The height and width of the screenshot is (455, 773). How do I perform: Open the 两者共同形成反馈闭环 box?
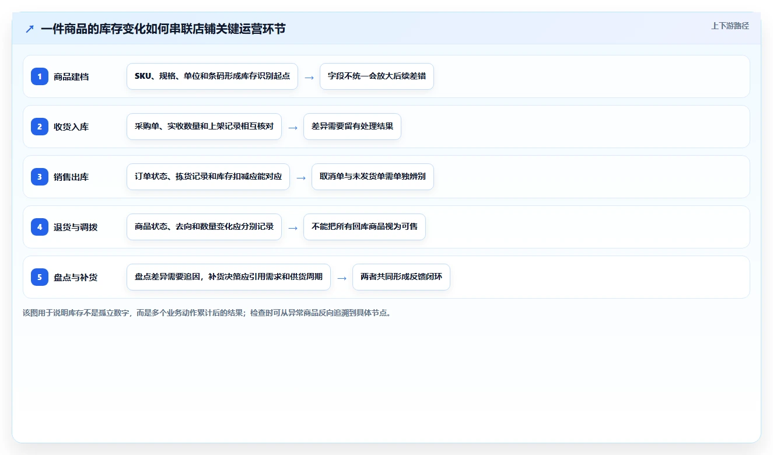(401, 277)
